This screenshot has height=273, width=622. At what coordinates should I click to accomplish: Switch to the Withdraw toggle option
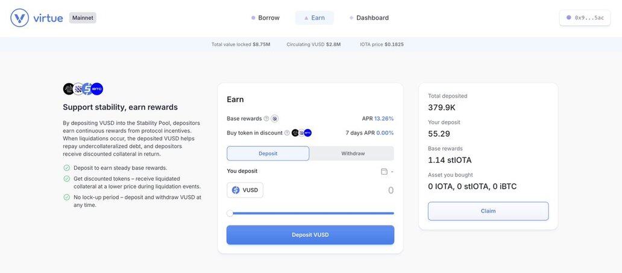353,154
